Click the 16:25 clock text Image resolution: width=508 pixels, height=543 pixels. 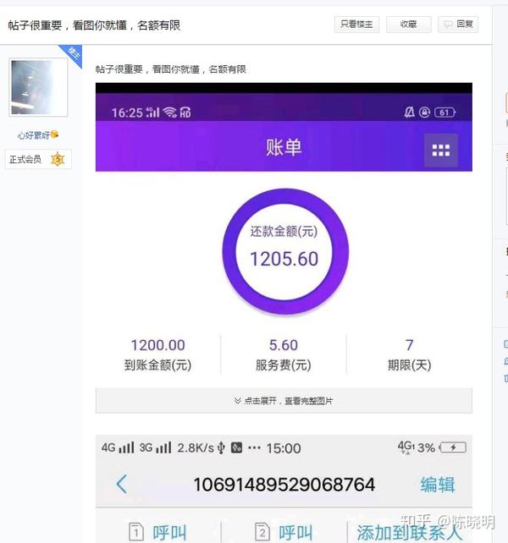[x=127, y=112]
